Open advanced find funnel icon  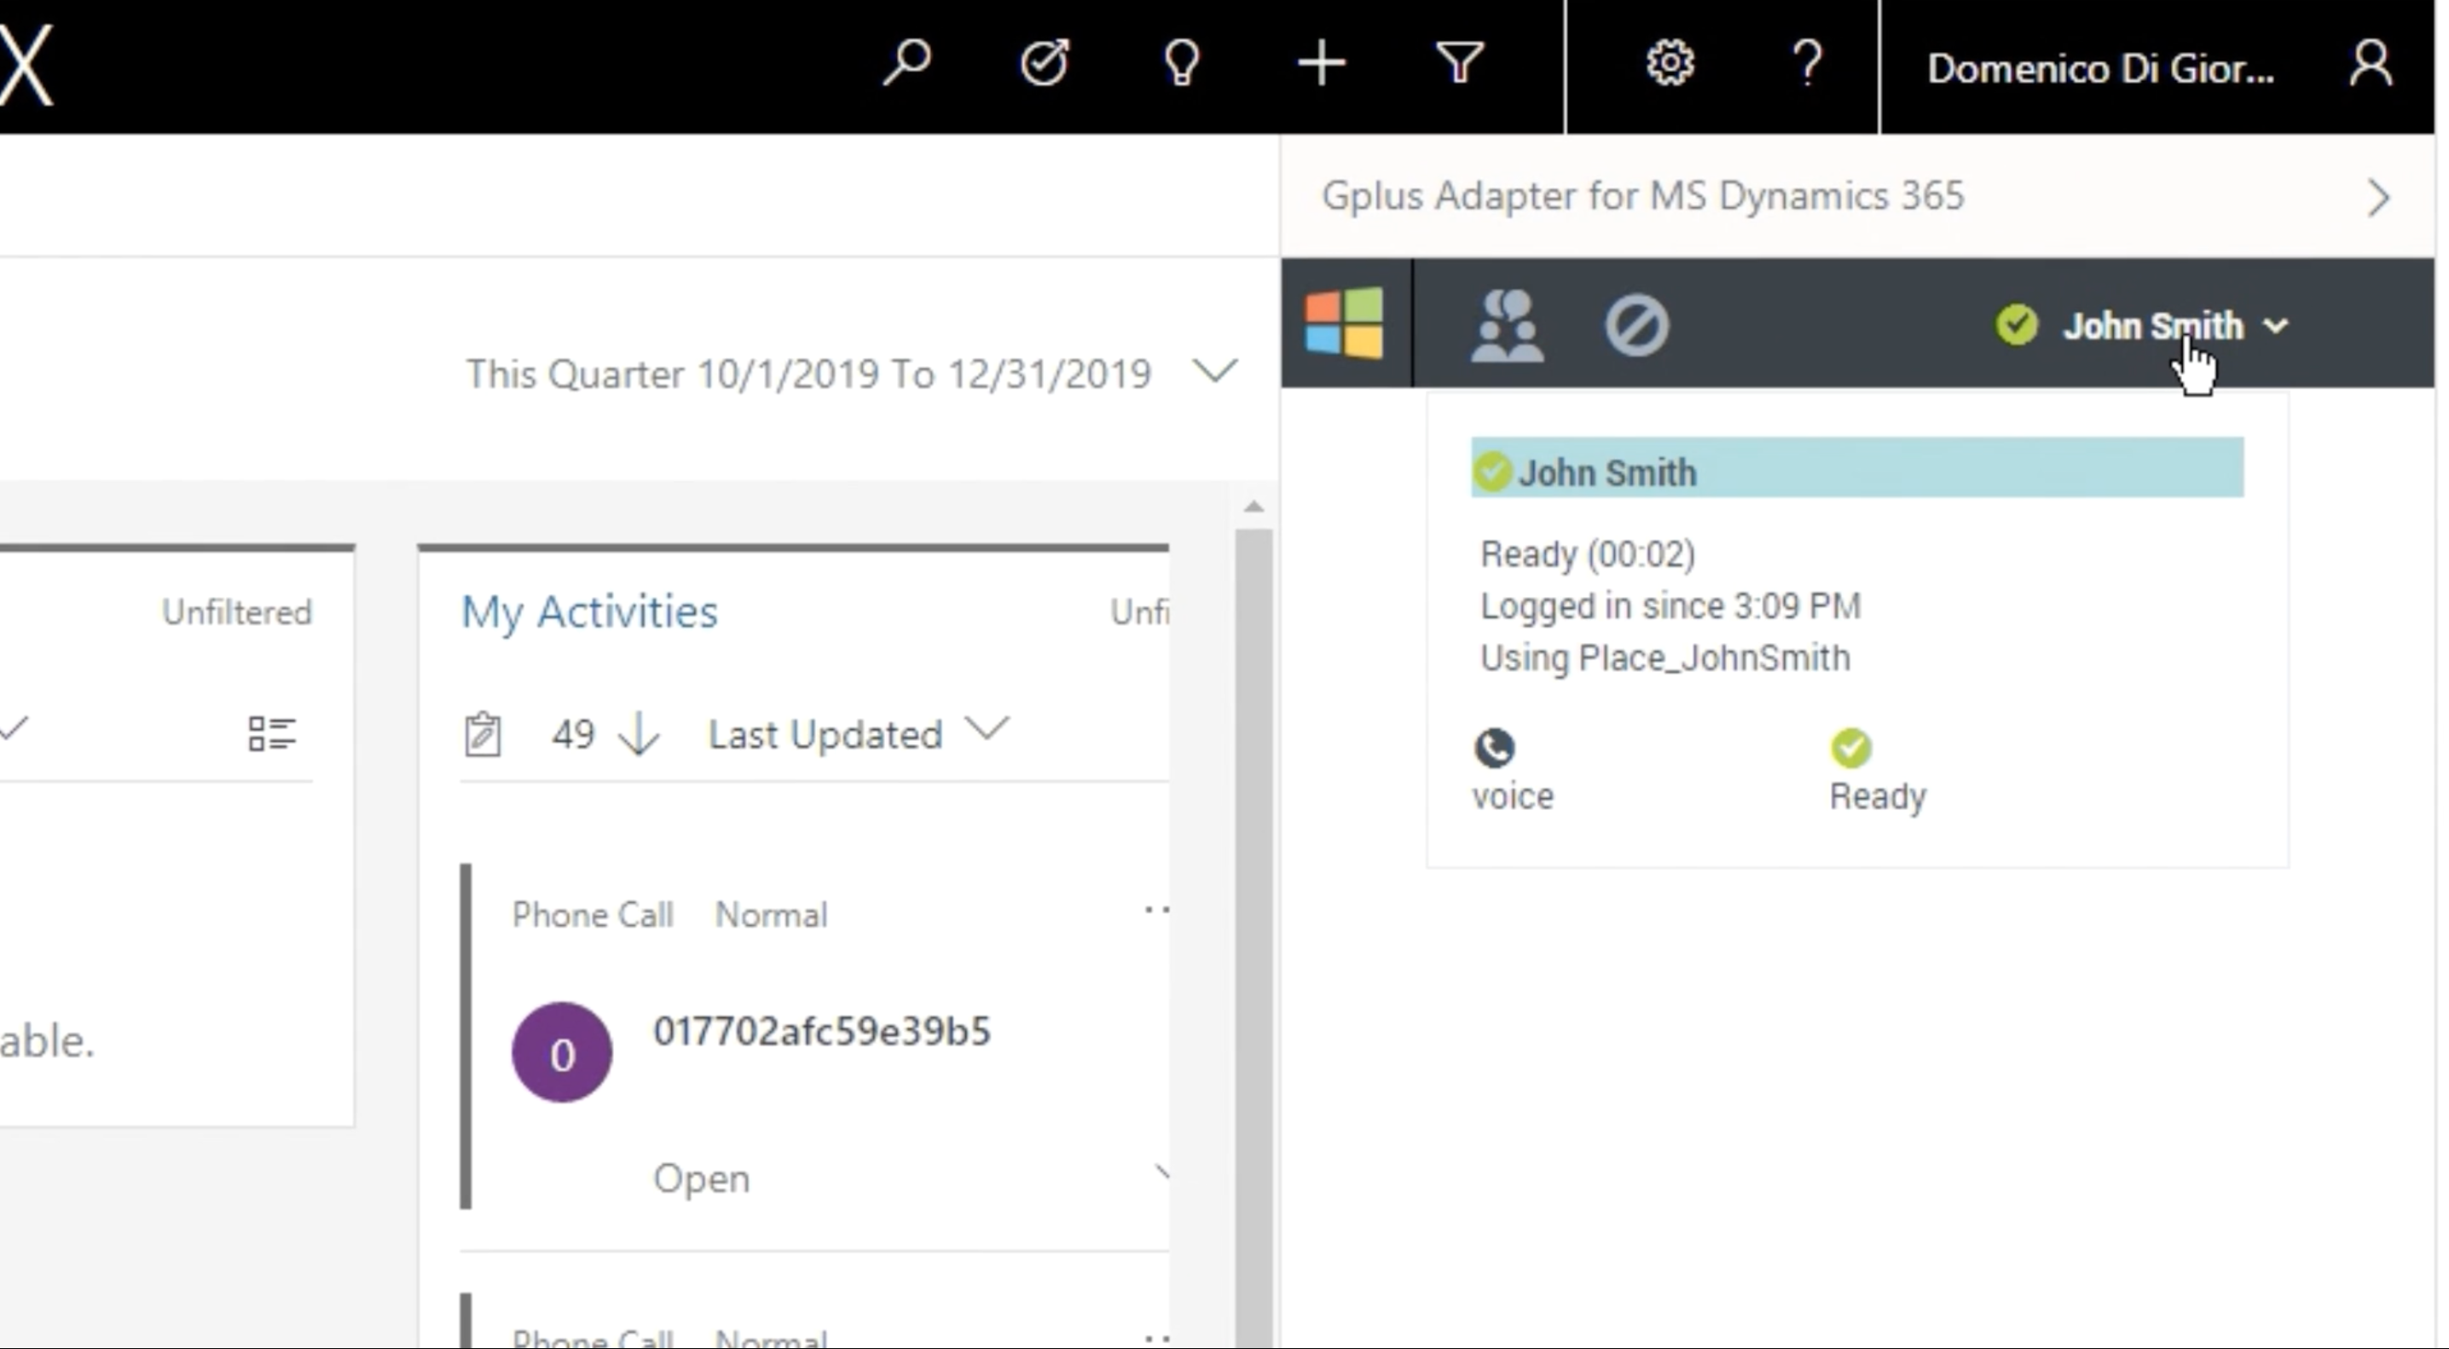(1459, 64)
